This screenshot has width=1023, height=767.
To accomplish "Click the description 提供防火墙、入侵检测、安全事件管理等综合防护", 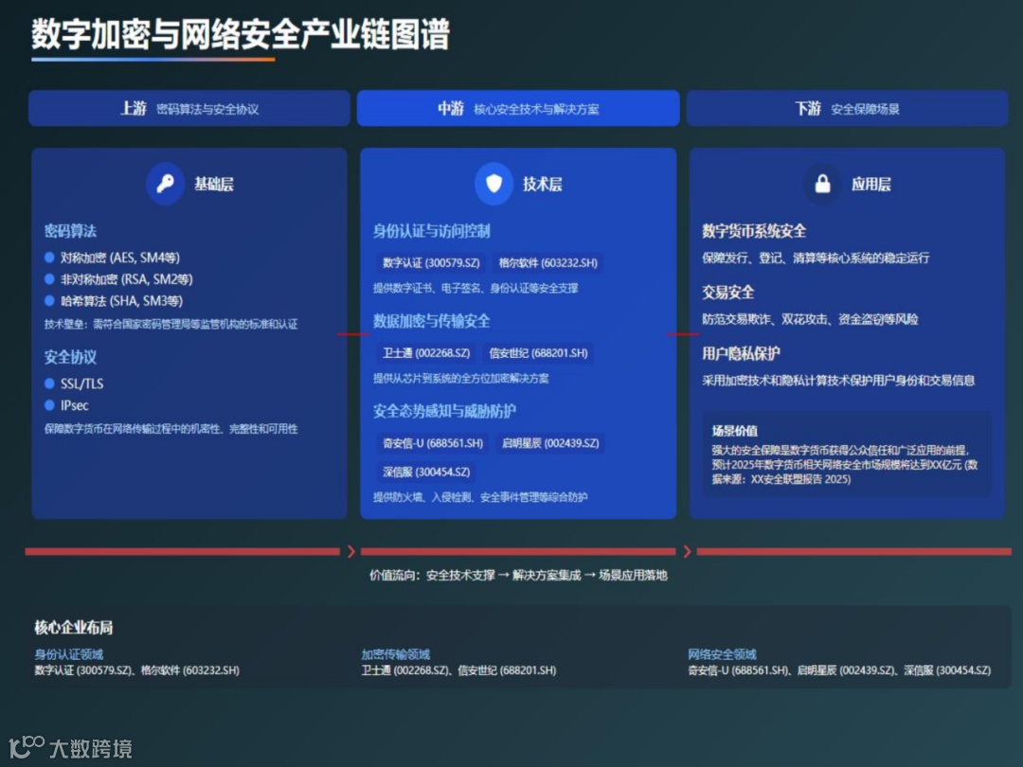I will [480, 497].
